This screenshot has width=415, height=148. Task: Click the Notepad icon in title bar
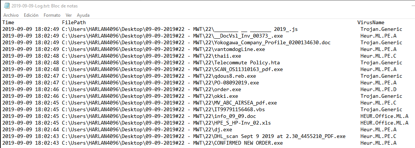pyautogui.click(x=6, y=6)
